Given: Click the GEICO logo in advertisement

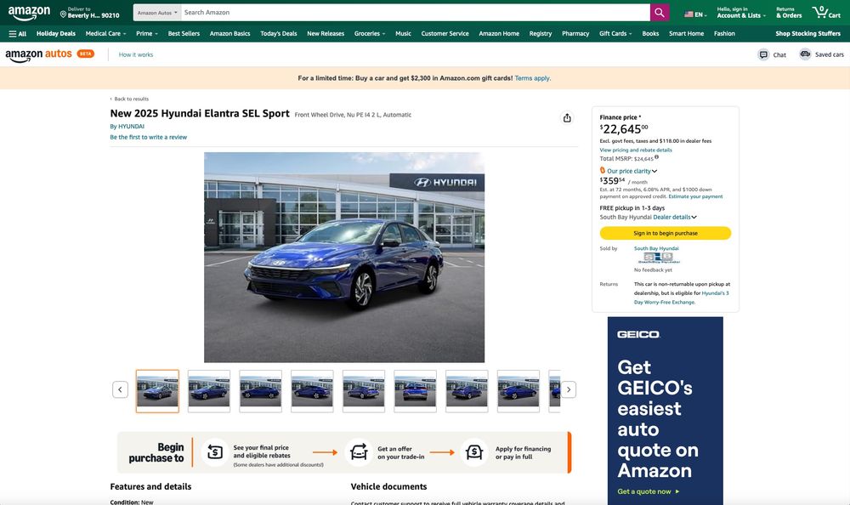Looking at the screenshot, I should (638, 335).
